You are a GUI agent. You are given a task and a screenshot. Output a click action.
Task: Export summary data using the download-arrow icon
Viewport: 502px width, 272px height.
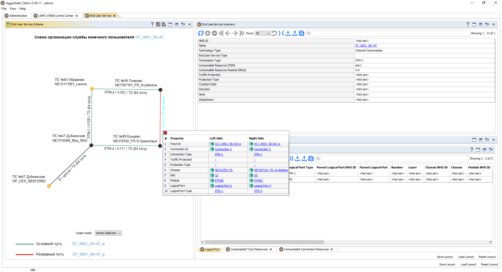[x=288, y=33]
